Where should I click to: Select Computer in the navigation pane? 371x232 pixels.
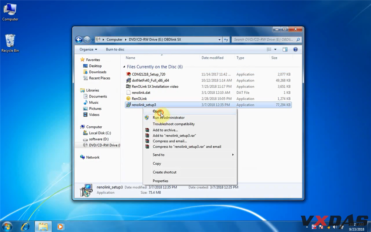[94, 127]
